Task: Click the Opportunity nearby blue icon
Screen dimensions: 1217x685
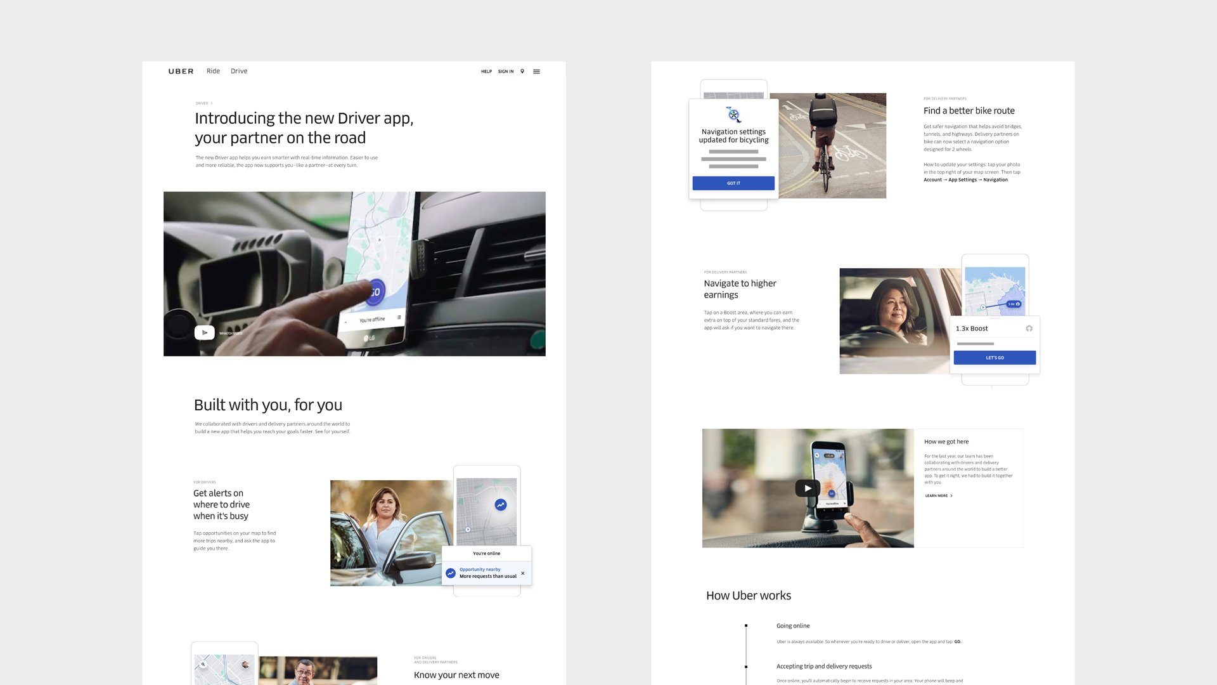Action: tap(451, 573)
